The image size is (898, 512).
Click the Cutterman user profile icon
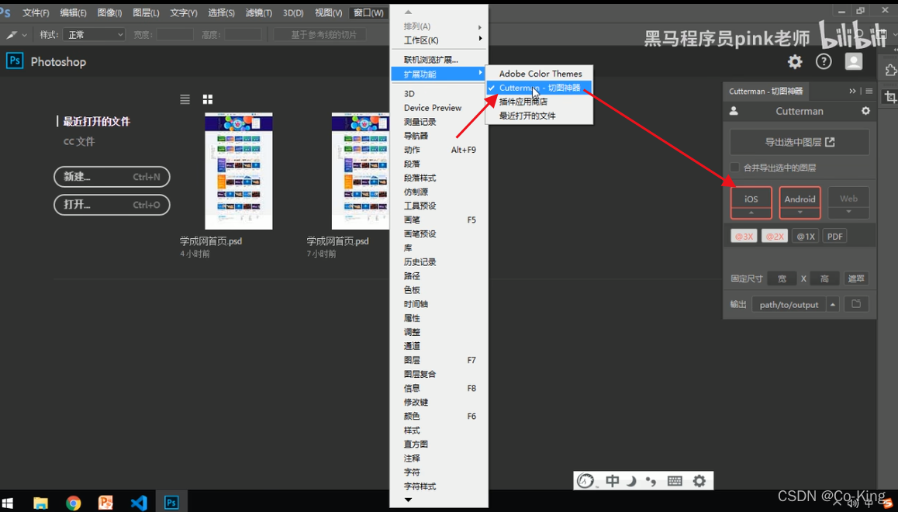[734, 111]
